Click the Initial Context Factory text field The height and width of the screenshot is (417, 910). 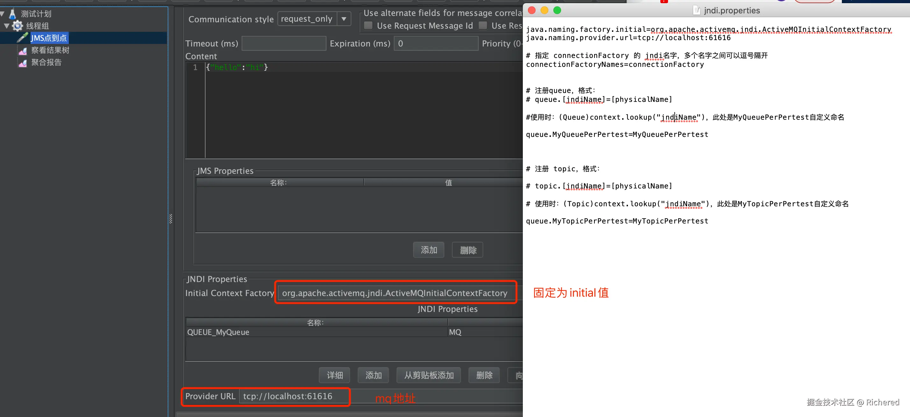click(395, 293)
